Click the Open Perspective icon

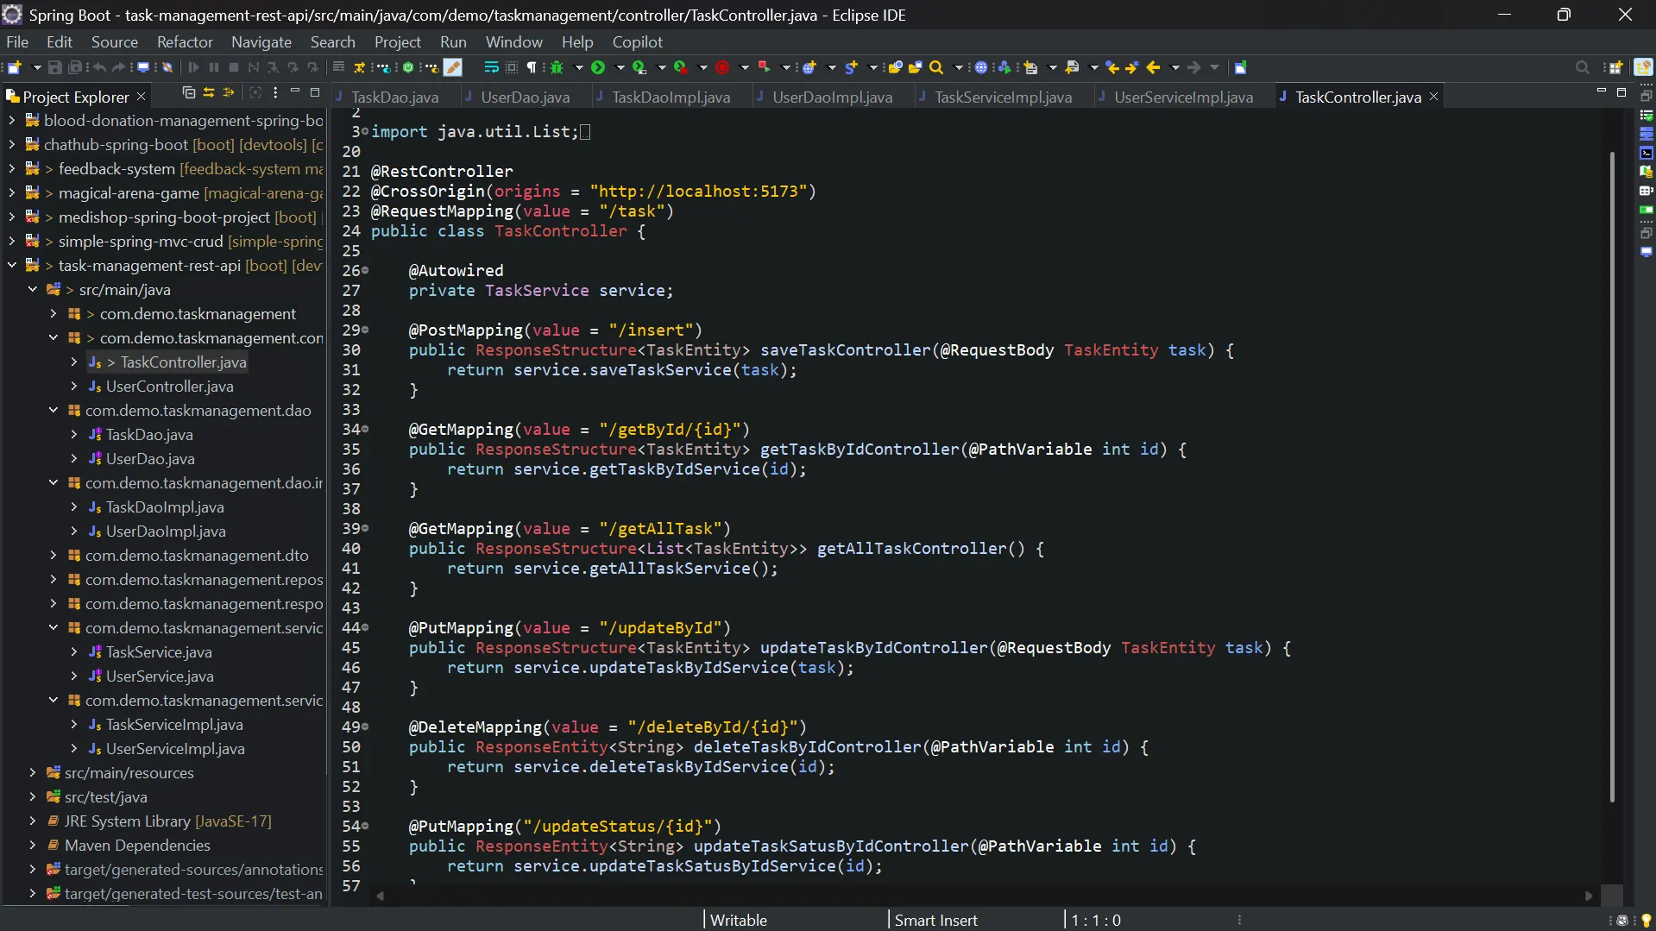pyautogui.click(x=1616, y=67)
